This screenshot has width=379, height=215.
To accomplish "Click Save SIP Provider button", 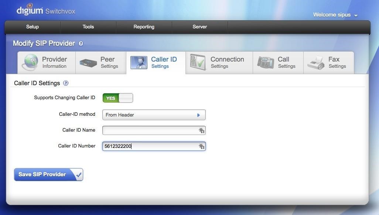I will pyautogui.click(x=48, y=174).
